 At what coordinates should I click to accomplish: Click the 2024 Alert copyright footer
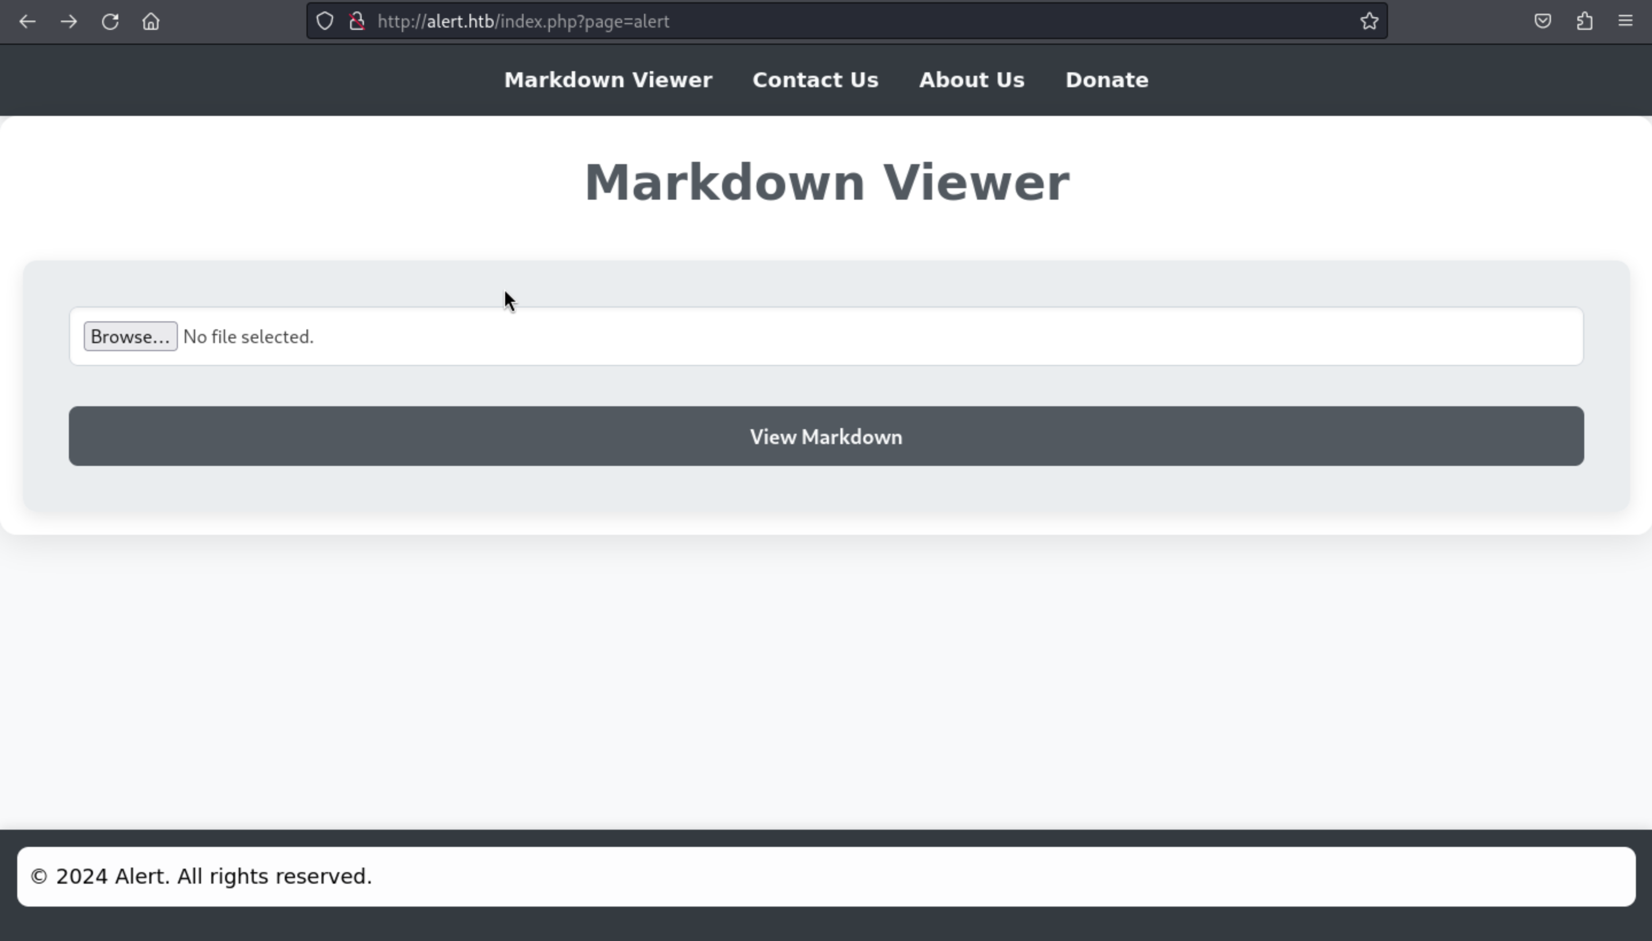coord(201,876)
